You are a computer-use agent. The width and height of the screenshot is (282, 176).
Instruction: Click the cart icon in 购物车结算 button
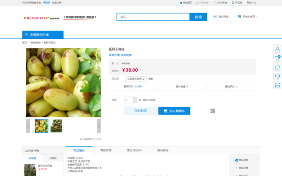click(x=240, y=17)
